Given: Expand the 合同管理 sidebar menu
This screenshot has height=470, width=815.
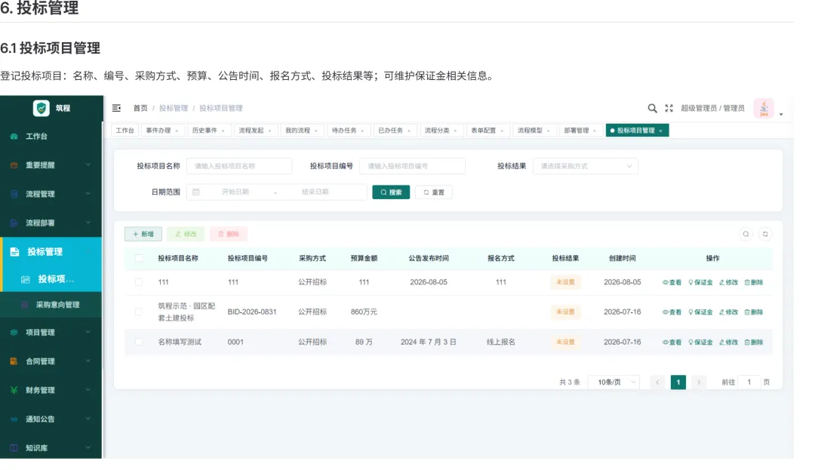Looking at the screenshot, I should (51, 361).
